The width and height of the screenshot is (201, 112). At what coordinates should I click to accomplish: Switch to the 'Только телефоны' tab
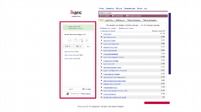tap(134, 20)
